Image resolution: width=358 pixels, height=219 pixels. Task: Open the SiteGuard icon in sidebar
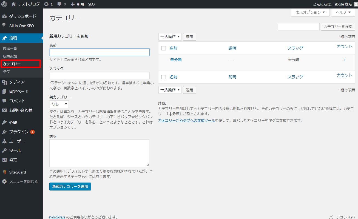coord(4,172)
